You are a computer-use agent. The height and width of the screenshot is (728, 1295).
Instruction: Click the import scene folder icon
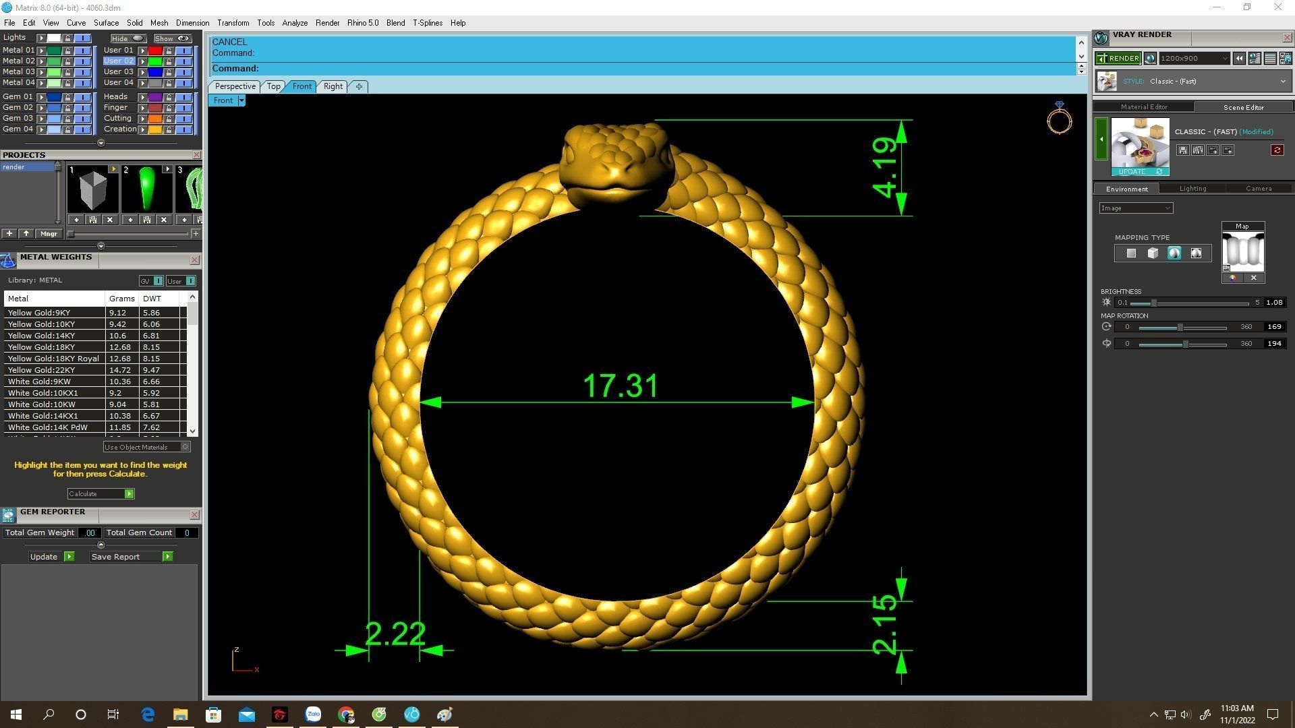pyautogui.click(x=1228, y=150)
